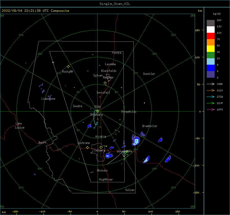Image resolution: width=230 pixels, height=215 pixels.
Task: Click the orange 50-70 color swatch
Action: click(x=211, y=42)
